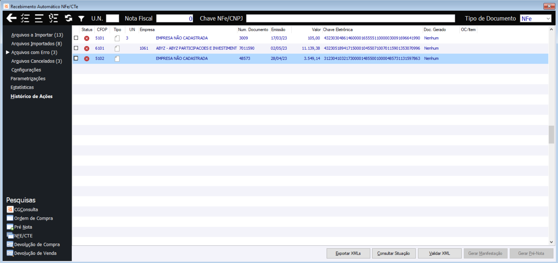Open the Devolução de Venda search
Screen dimensions: 558x263
pos(32,253)
